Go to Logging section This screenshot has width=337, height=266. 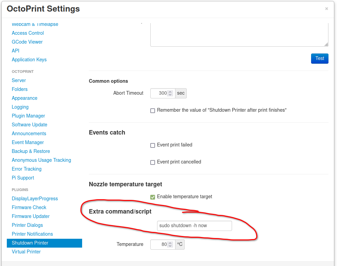[x=20, y=107]
